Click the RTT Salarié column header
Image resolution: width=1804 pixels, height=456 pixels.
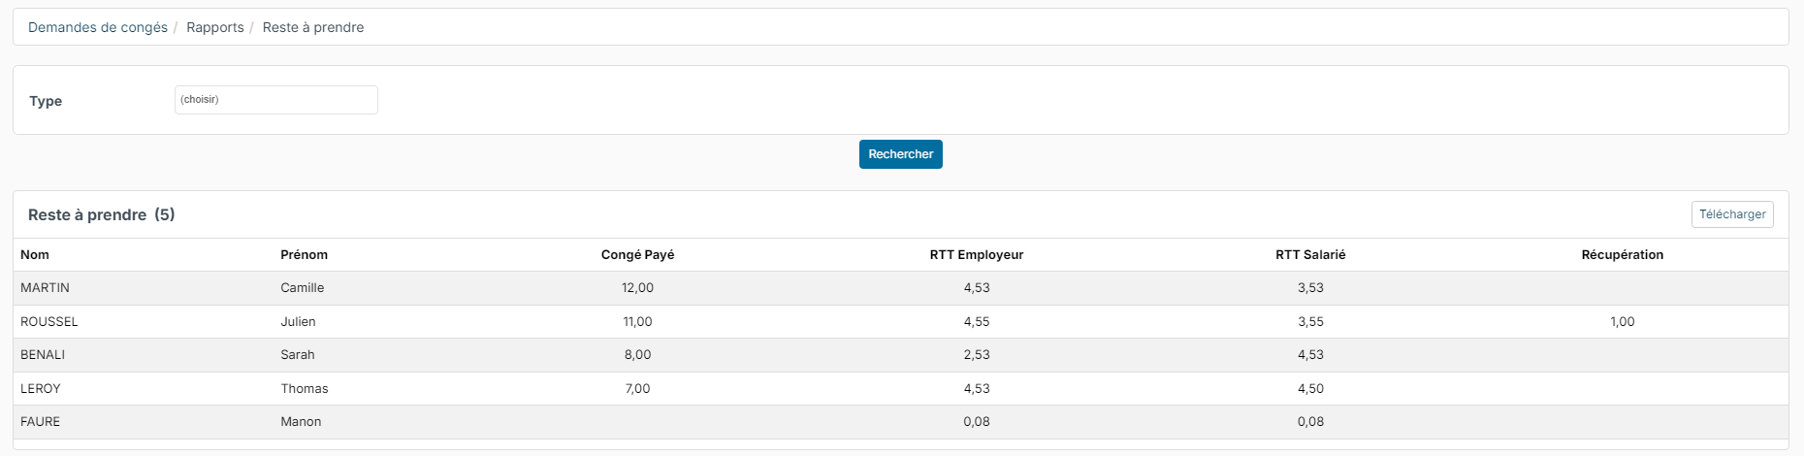[1310, 255]
